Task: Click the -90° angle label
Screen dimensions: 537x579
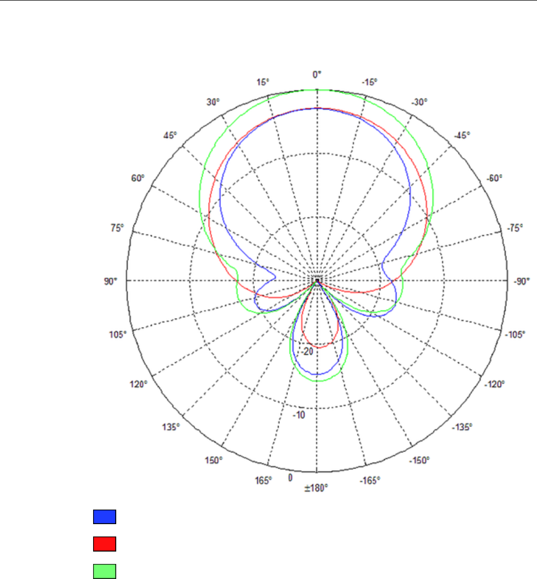Action: tap(521, 281)
